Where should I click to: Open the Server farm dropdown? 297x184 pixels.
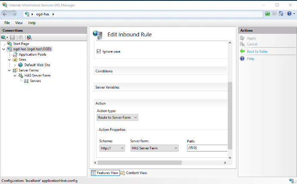154,148
